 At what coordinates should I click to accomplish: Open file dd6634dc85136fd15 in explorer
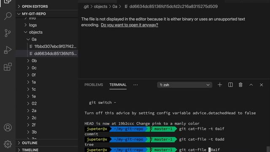point(55,54)
